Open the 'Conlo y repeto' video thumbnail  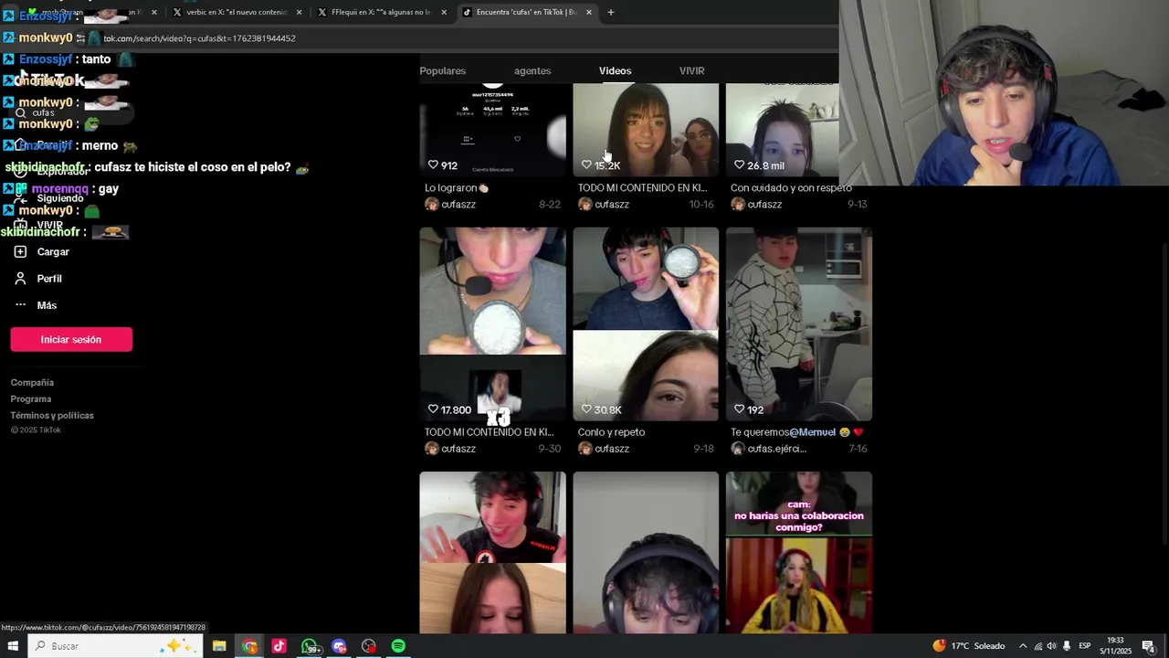point(646,324)
